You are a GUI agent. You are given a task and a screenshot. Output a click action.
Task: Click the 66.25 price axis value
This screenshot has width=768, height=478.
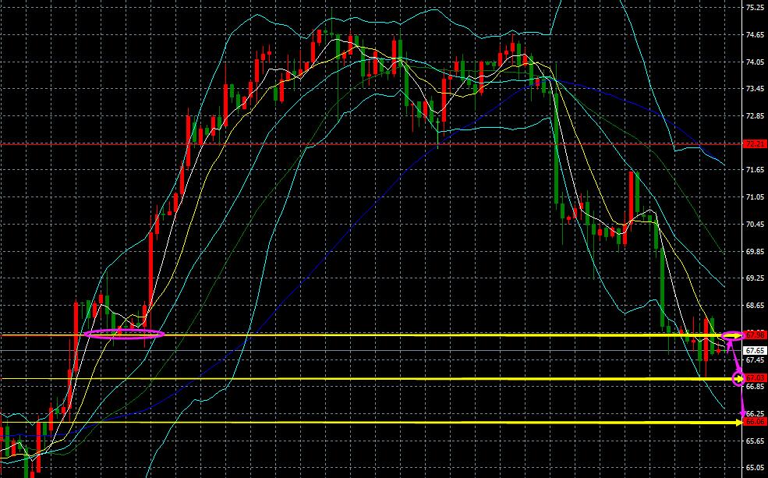755,413
